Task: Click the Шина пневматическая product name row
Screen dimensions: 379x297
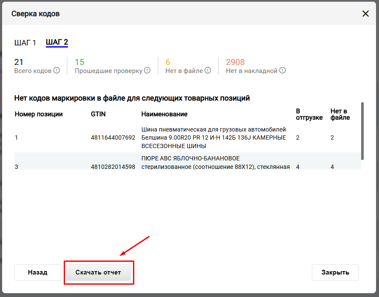Action: tap(214, 138)
